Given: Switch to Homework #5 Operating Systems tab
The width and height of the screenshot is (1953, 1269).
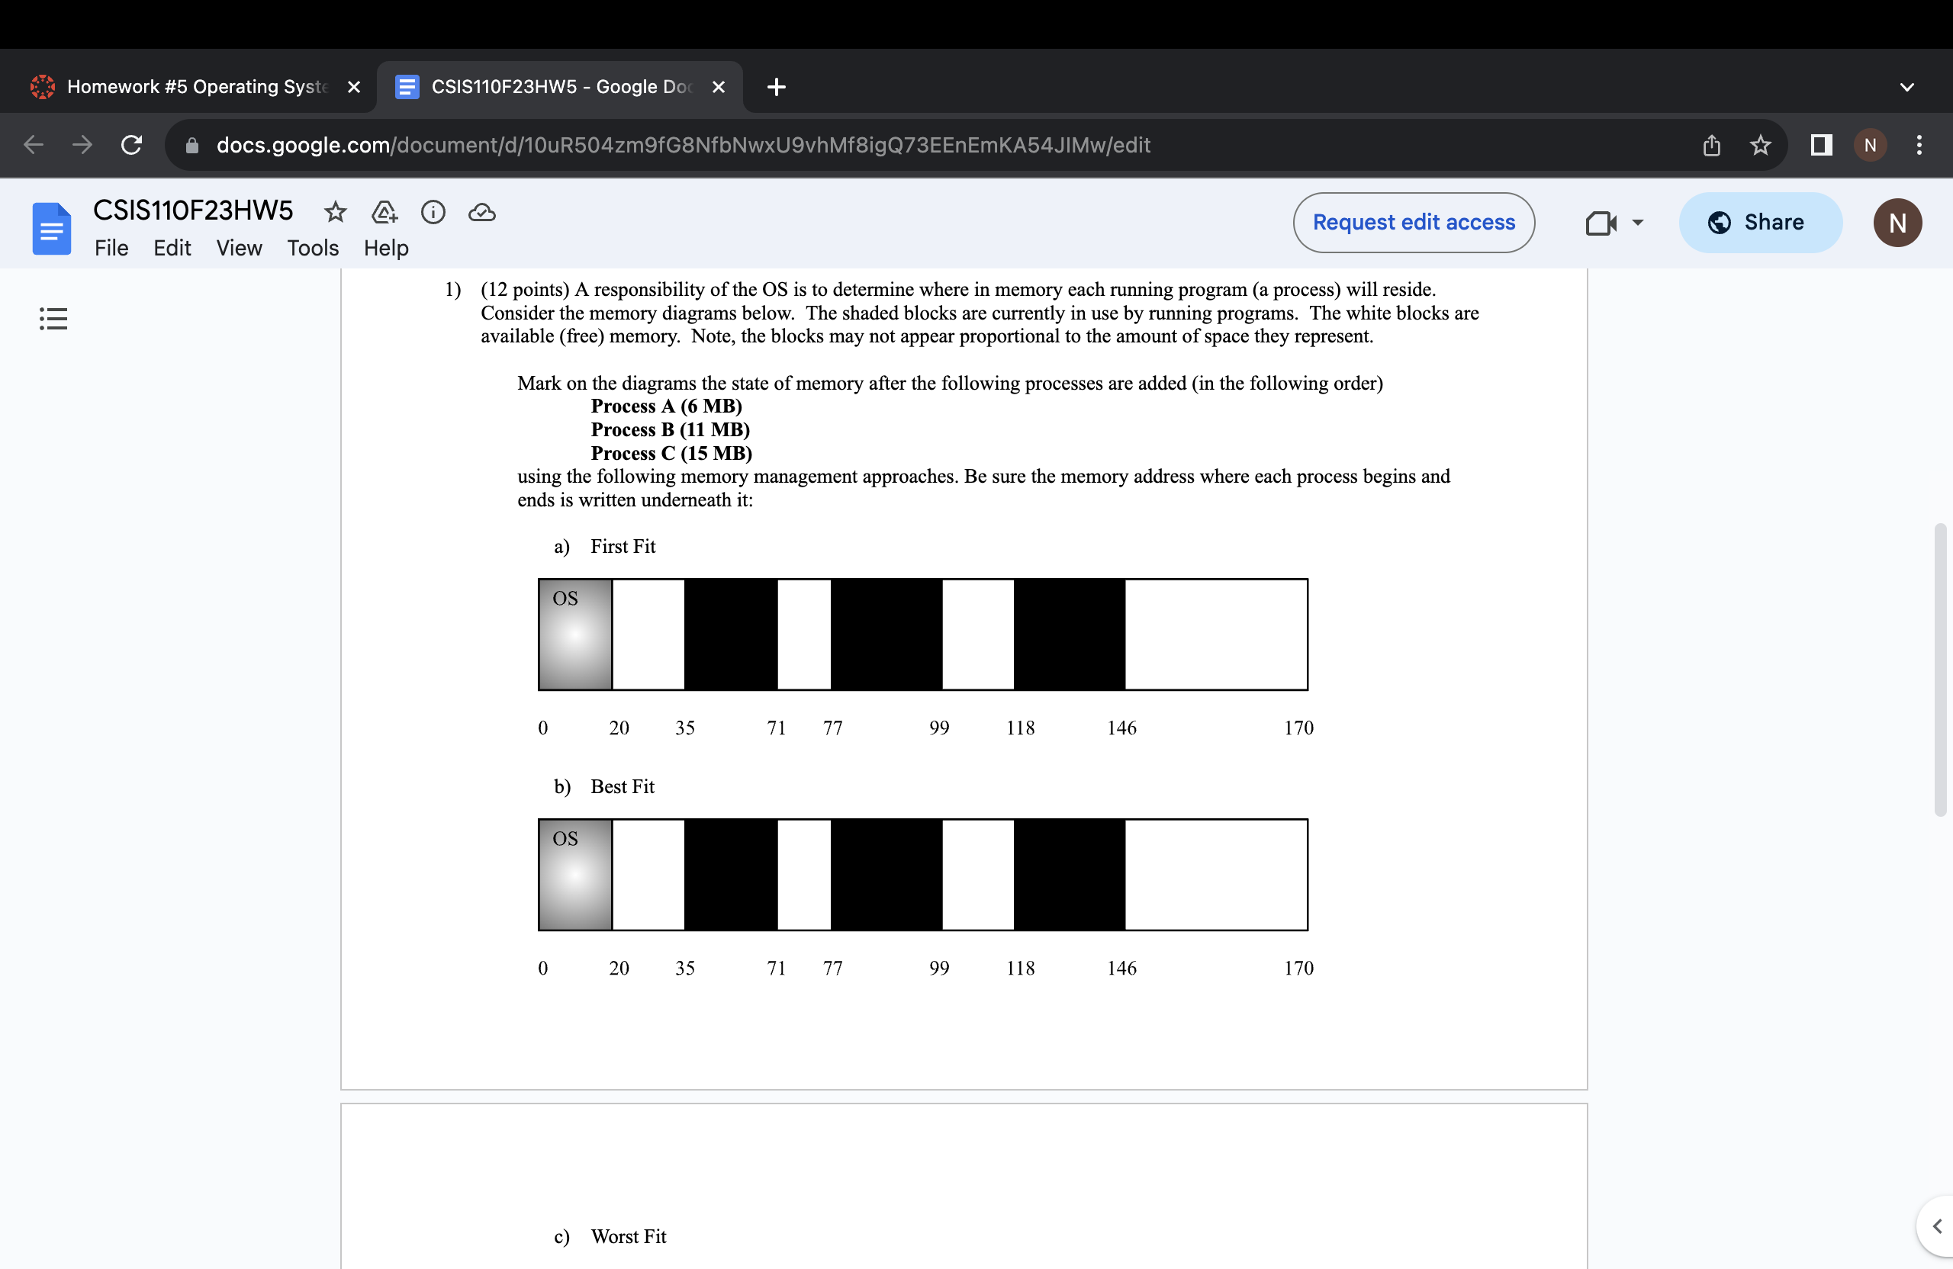Looking at the screenshot, I should [x=196, y=87].
